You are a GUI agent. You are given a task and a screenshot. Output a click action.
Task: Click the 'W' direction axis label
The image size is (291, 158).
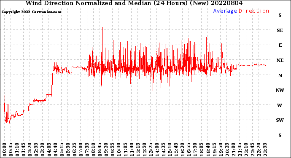280,105
